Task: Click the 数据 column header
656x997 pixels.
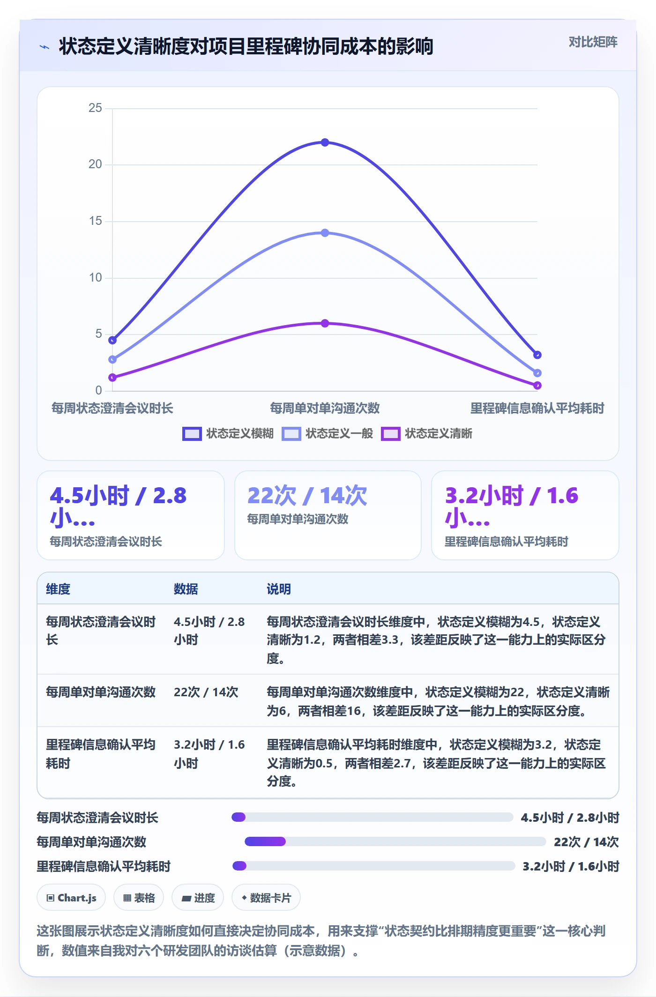Action: point(186,589)
